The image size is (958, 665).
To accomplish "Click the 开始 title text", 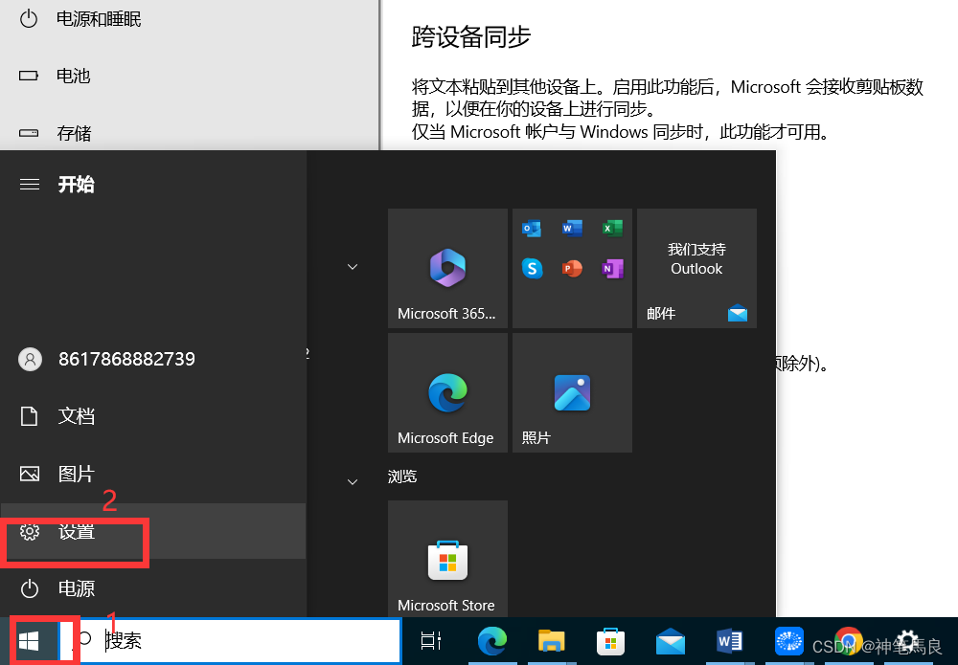I will (77, 184).
